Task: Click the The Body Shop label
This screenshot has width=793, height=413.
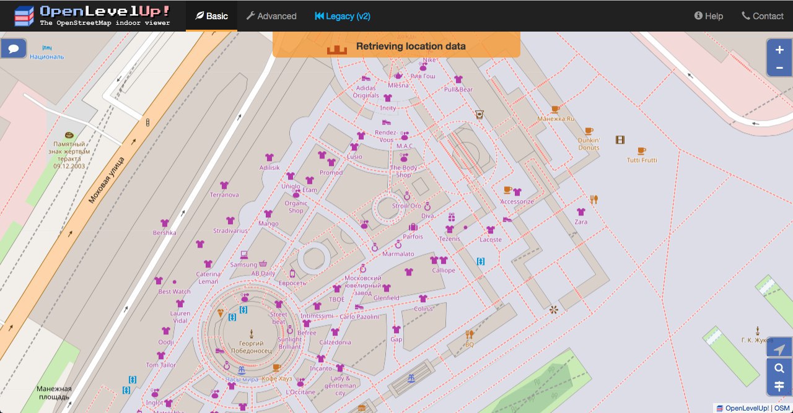Action: [404, 172]
